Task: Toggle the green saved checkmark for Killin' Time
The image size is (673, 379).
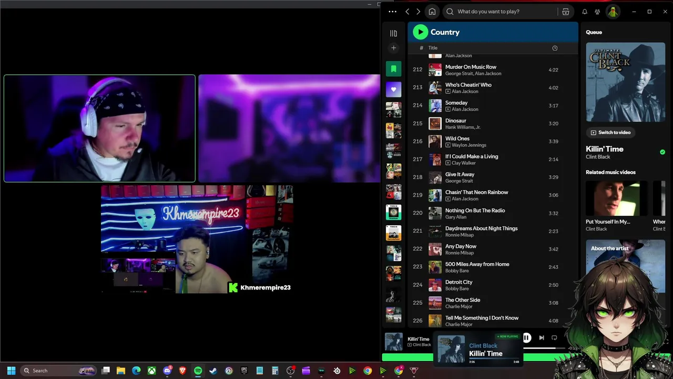Action: [662, 152]
